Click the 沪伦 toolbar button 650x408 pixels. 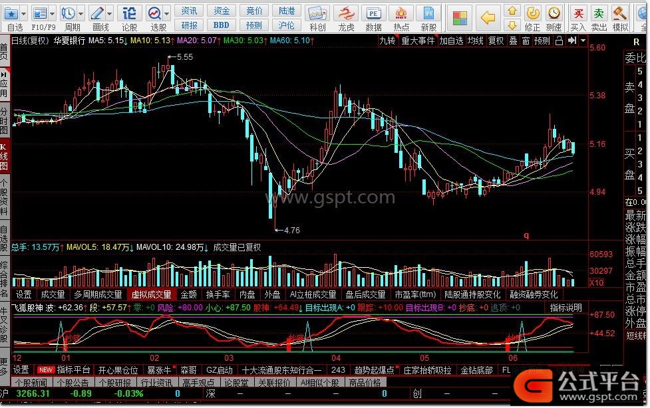click(x=287, y=25)
